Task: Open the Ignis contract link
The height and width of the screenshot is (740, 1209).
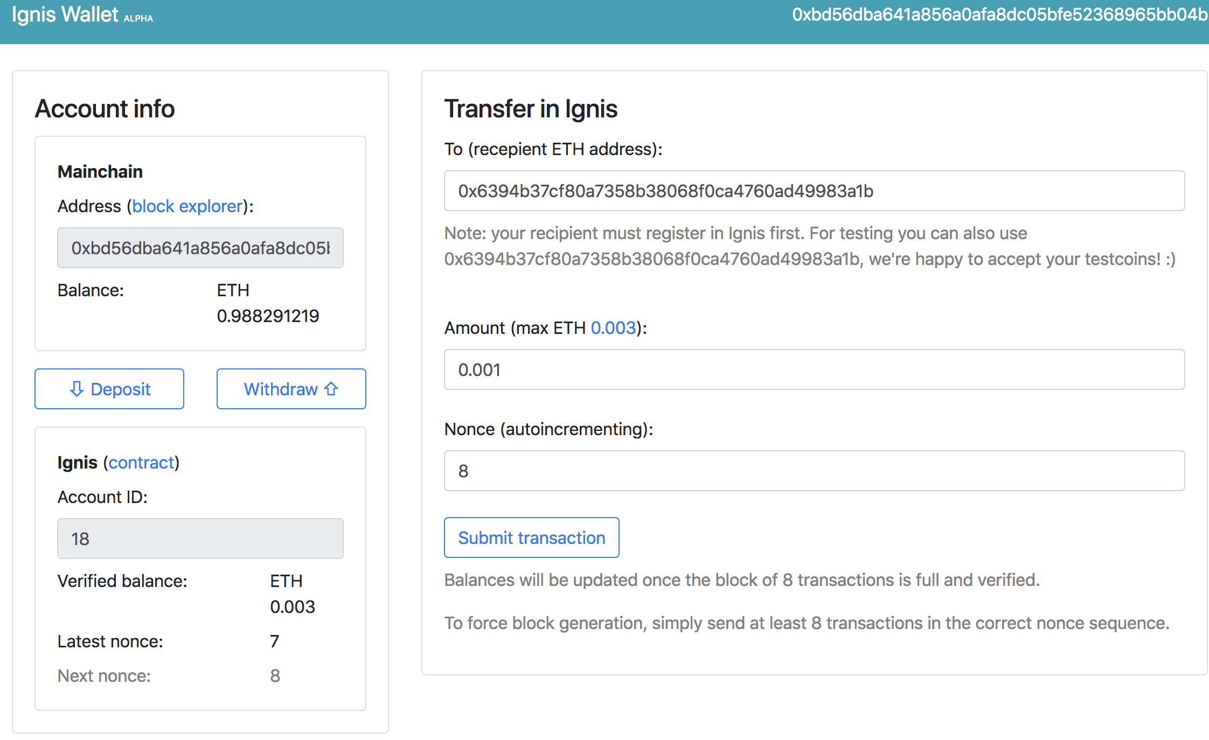Action: tap(142, 463)
